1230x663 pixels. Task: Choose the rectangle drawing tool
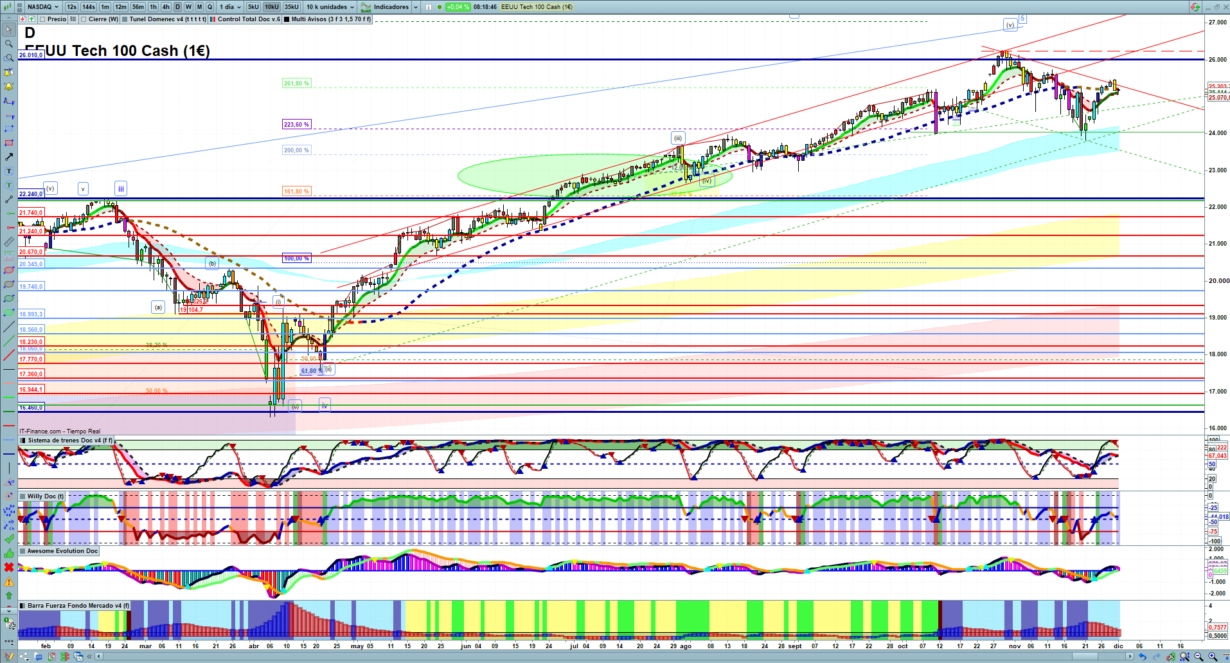9,143
